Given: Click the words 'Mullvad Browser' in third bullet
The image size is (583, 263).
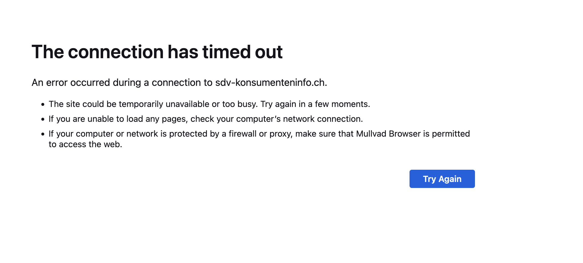Looking at the screenshot, I should click(x=388, y=134).
